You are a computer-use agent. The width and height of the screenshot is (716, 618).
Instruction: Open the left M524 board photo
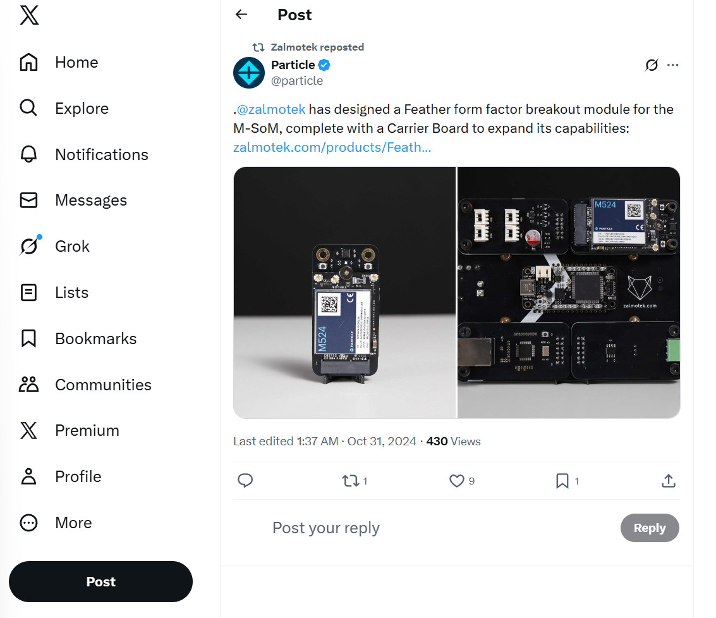coord(344,292)
